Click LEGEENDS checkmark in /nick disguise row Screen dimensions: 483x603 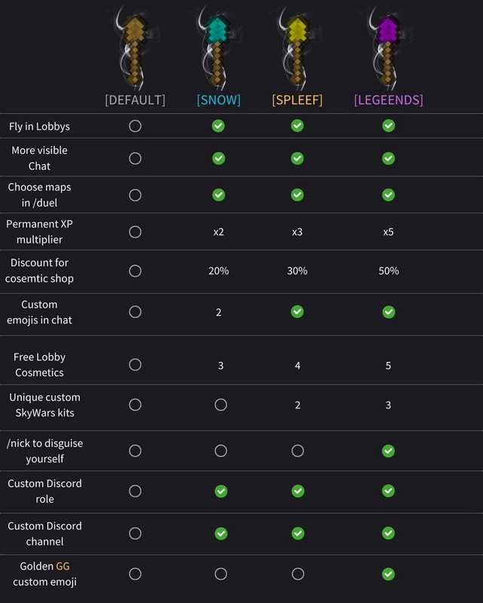click(388, 451)
